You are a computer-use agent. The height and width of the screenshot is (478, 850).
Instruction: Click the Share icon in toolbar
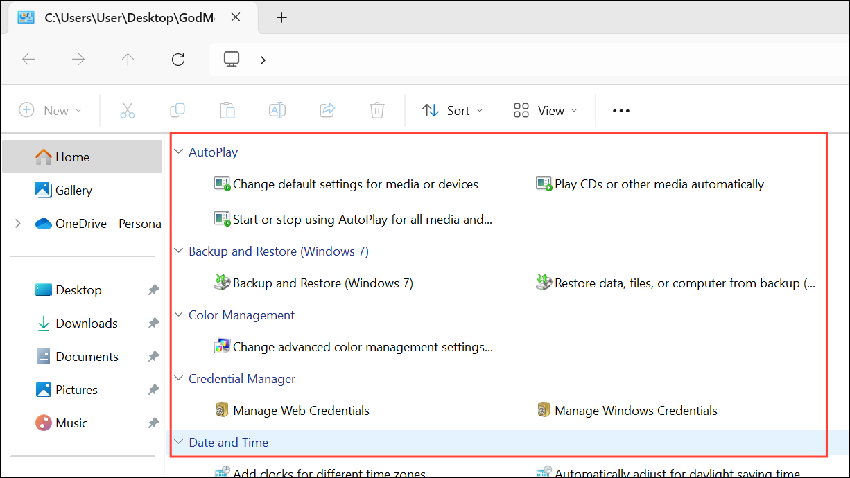coord(327,110)
